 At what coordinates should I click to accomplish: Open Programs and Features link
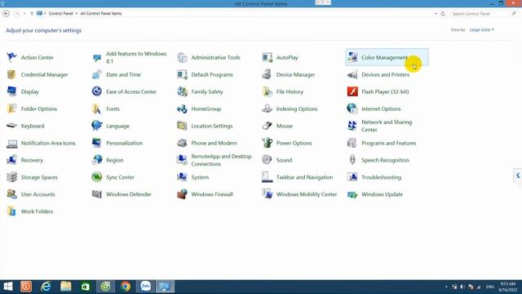pos(389,143)
